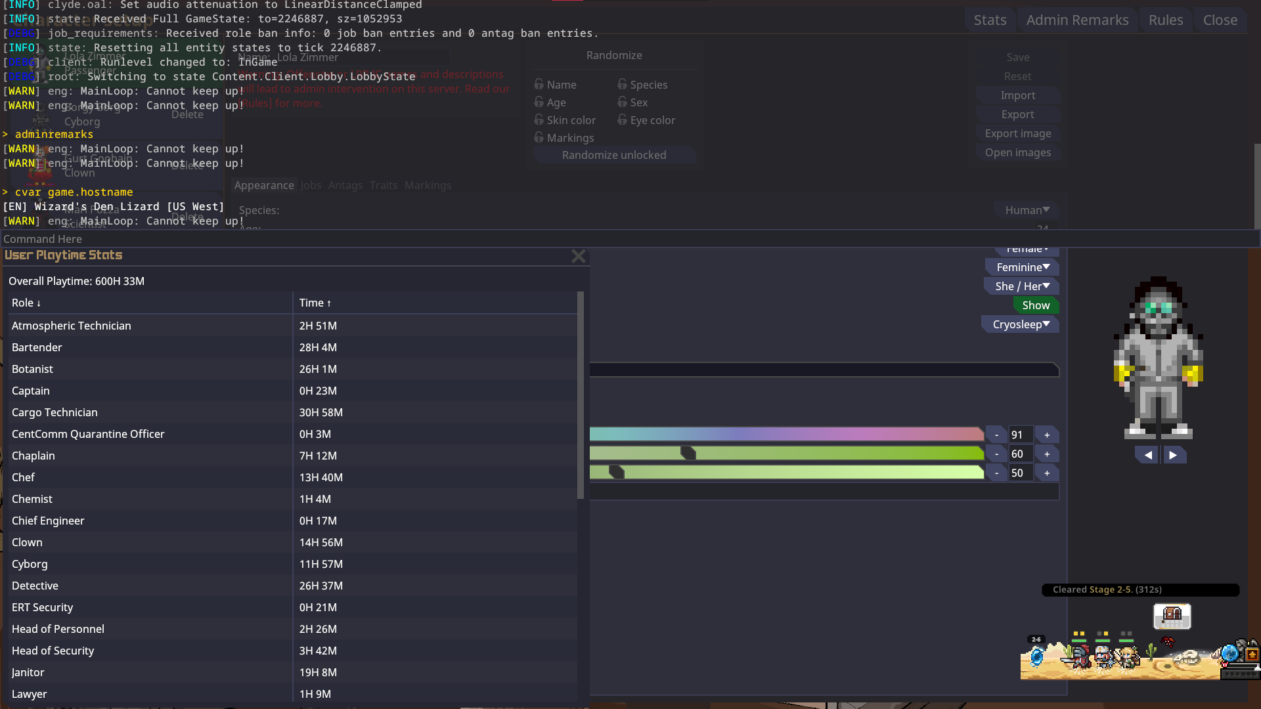
Task: Open the Species dropdown showing Human
Action: (1027, 210)
